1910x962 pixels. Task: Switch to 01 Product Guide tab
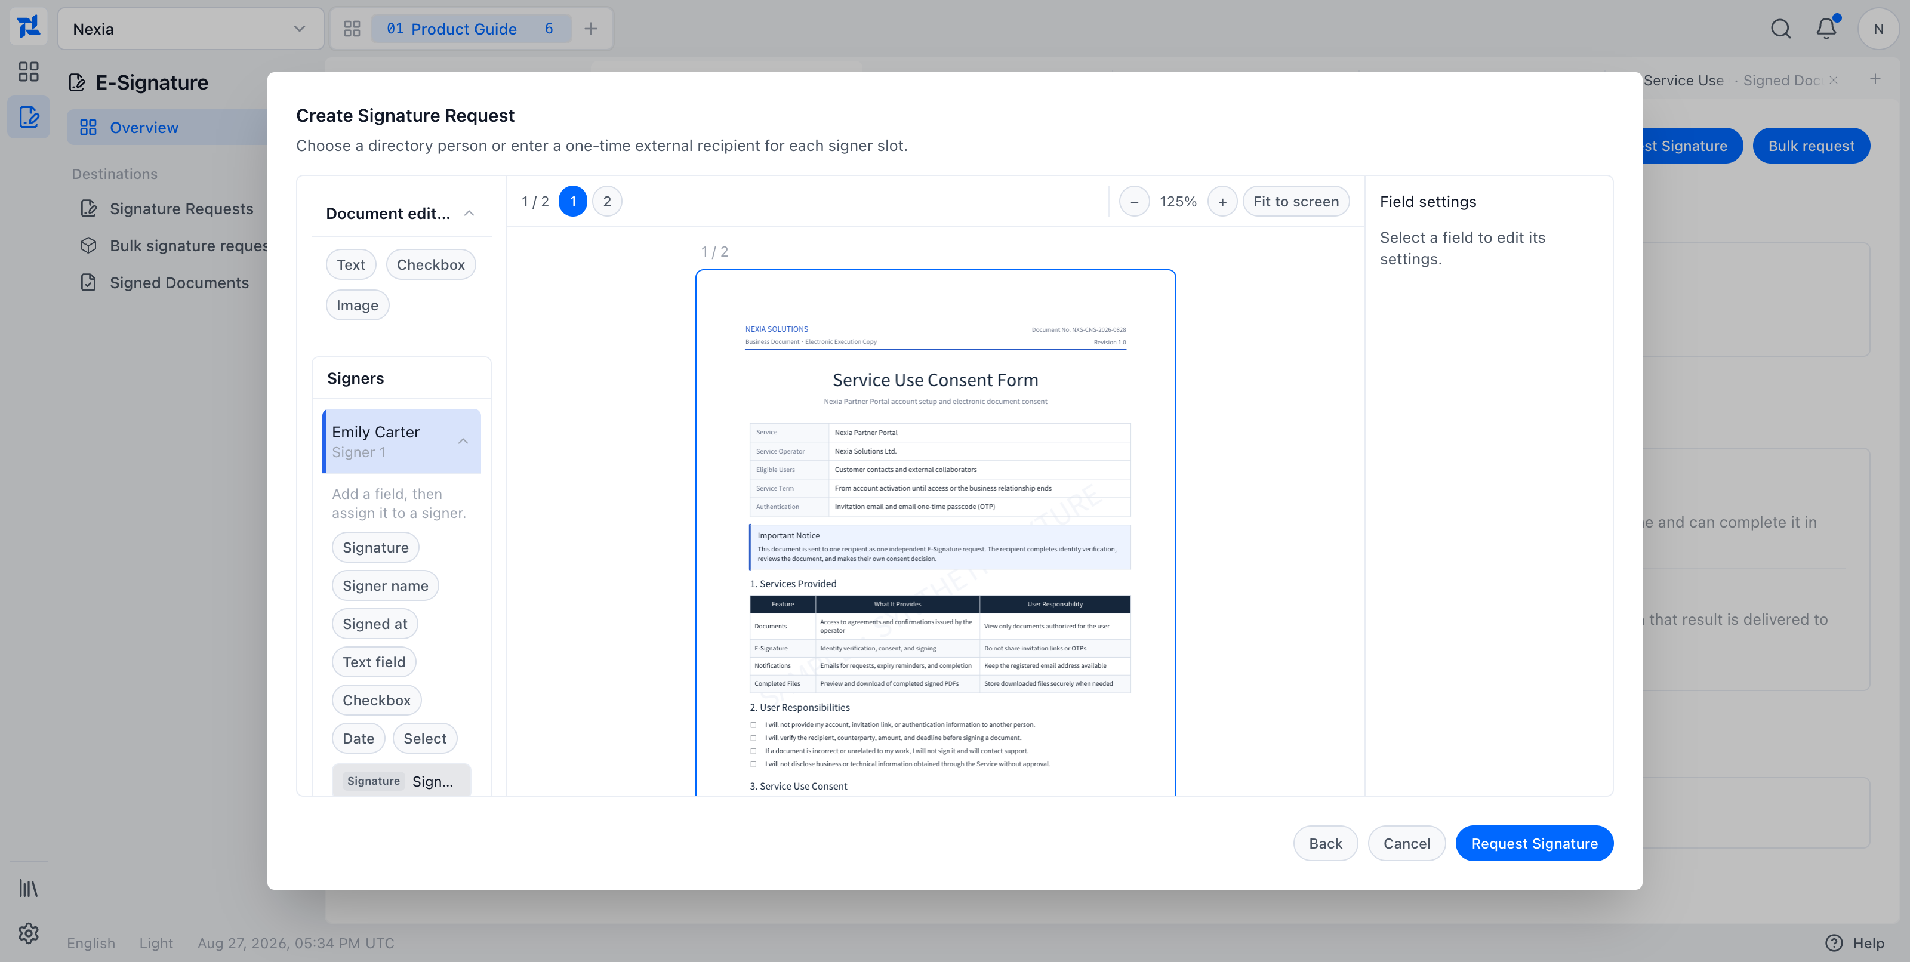pos(470,29)
